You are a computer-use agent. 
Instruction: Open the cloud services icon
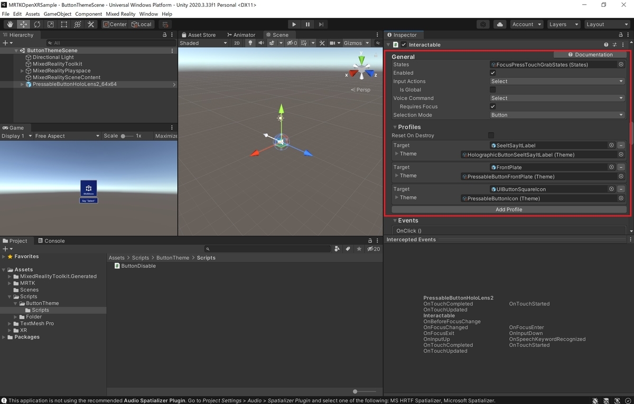click(x=500, y=24)
